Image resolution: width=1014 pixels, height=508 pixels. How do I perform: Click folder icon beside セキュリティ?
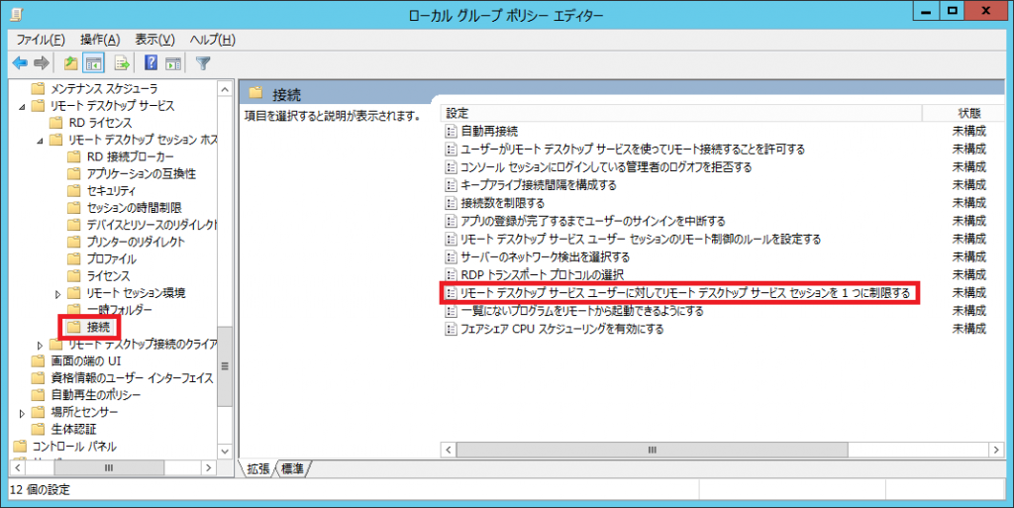point(74,191)
